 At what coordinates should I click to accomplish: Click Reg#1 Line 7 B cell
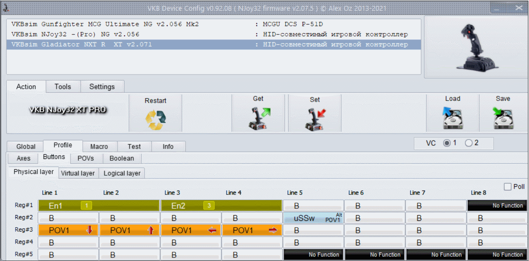pos(436,206)
